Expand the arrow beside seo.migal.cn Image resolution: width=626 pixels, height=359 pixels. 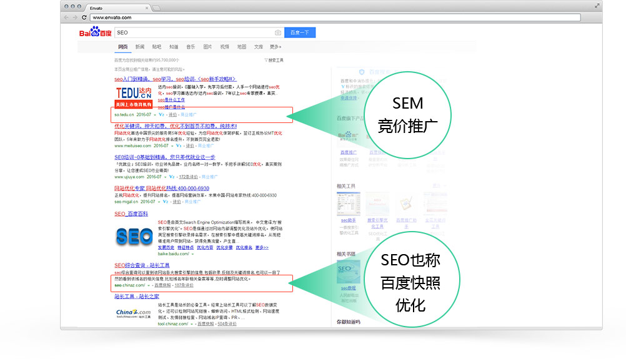tap(159, 202)
